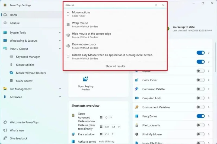Click the Input / Output icon

5,48
